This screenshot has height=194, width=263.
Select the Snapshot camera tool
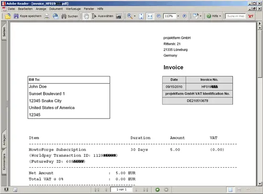coord(119,16)
